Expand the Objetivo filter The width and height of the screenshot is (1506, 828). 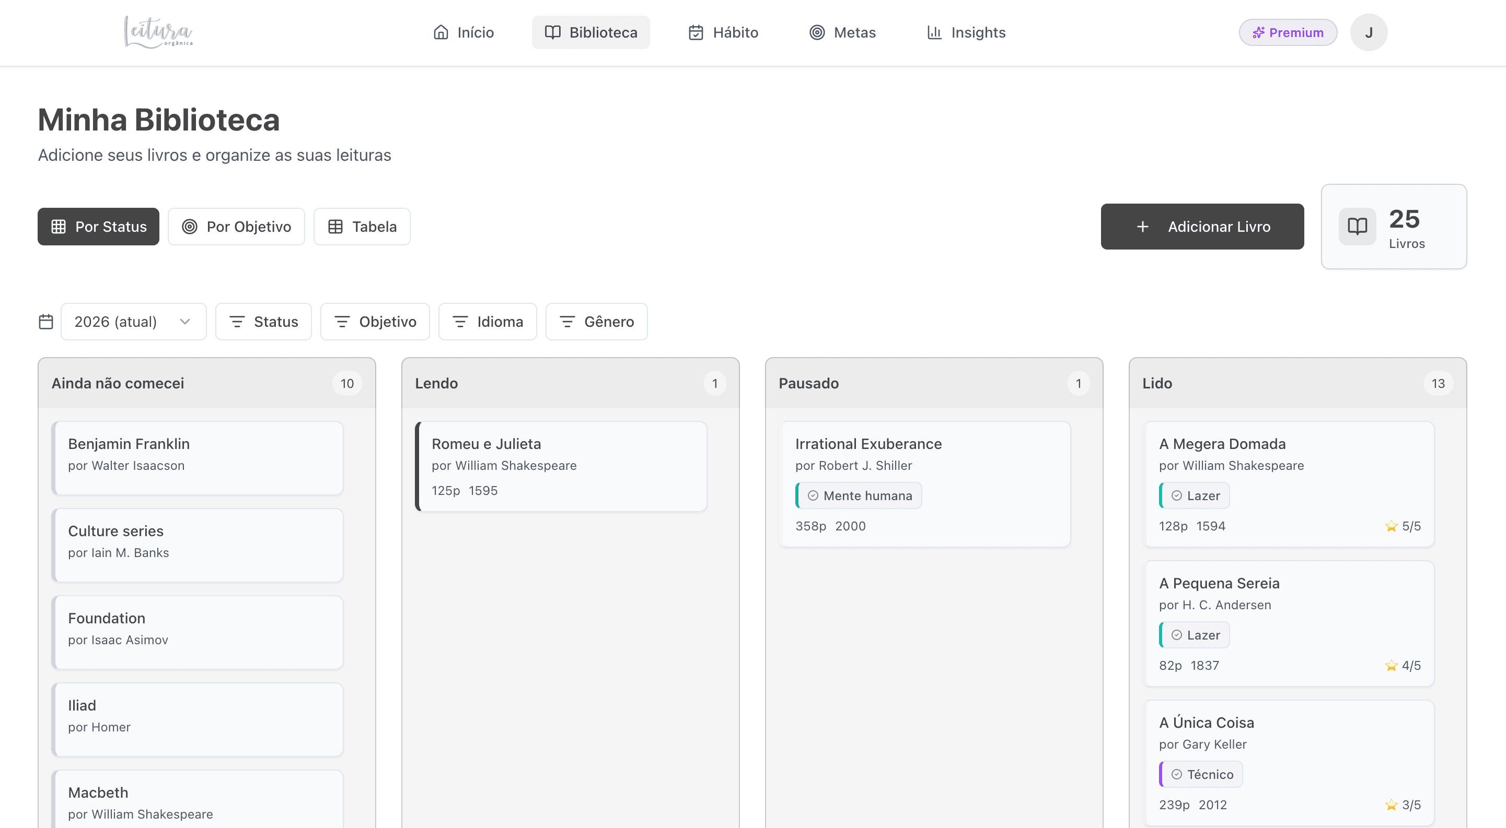(x=375, y=322)
